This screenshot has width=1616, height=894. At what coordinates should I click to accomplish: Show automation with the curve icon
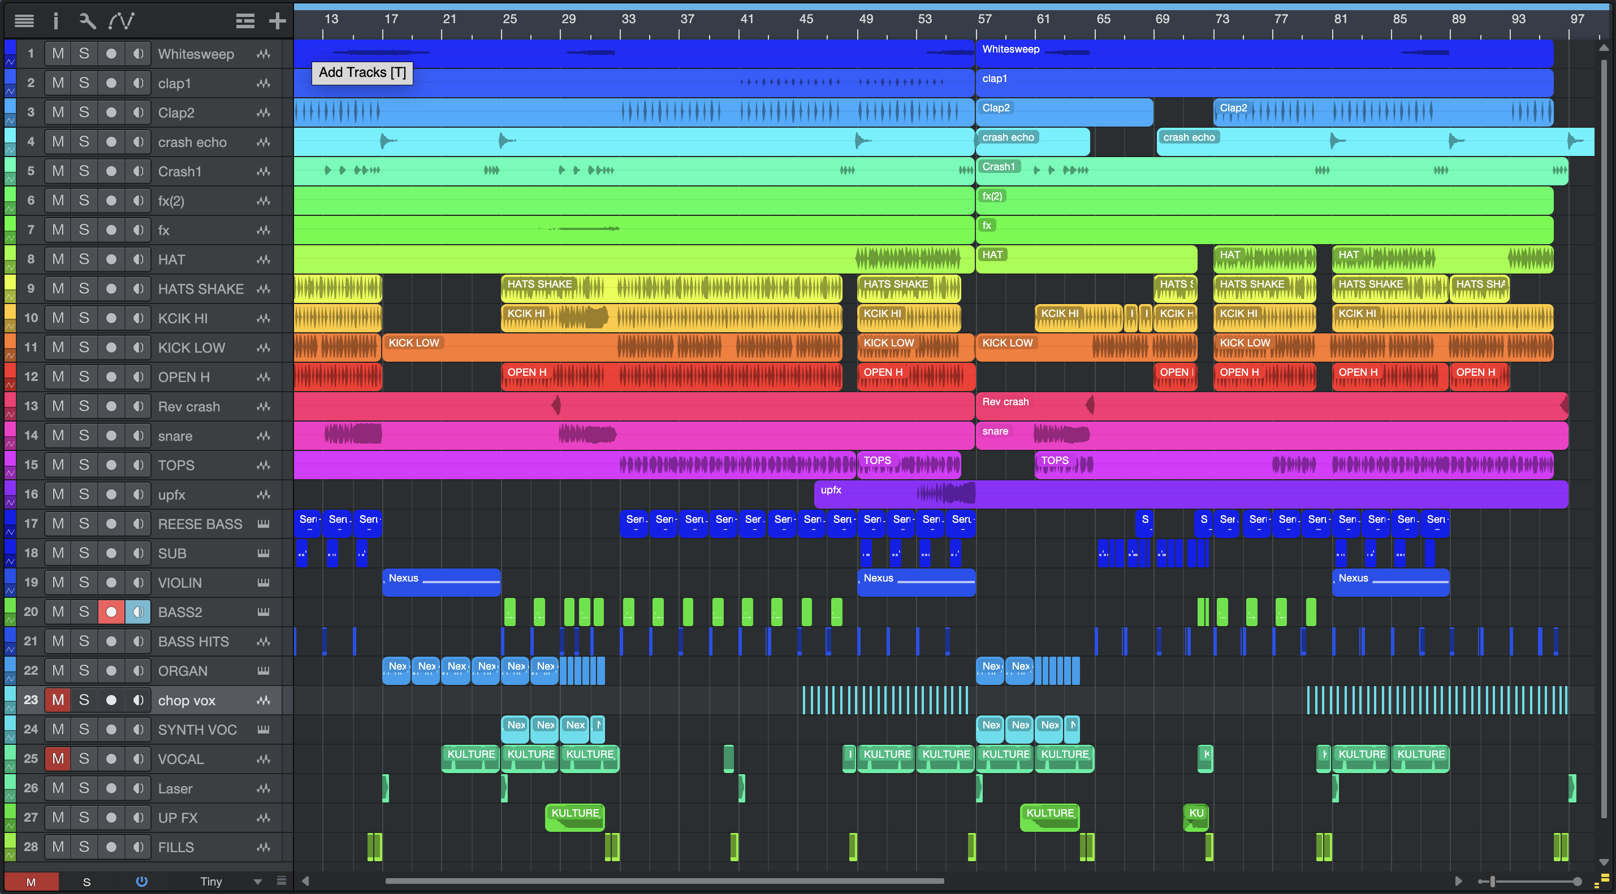pos(121,21)
